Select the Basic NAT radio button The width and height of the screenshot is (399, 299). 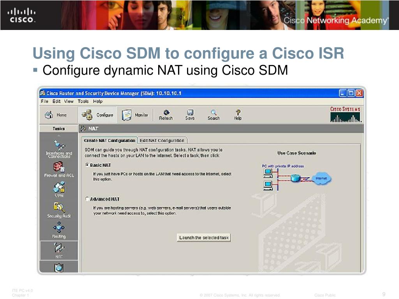click(87, 165)
